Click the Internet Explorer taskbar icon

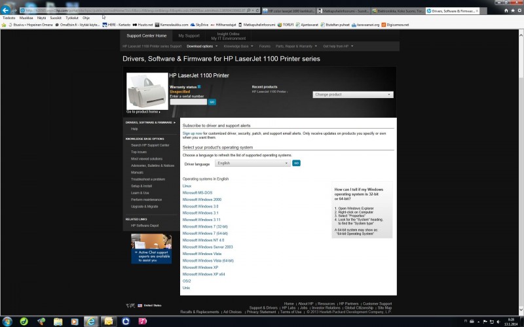click(x=90, y=321)
